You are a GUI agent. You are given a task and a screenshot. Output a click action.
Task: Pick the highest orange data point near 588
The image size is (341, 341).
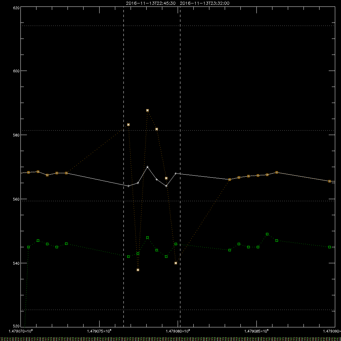pos(147,110)
